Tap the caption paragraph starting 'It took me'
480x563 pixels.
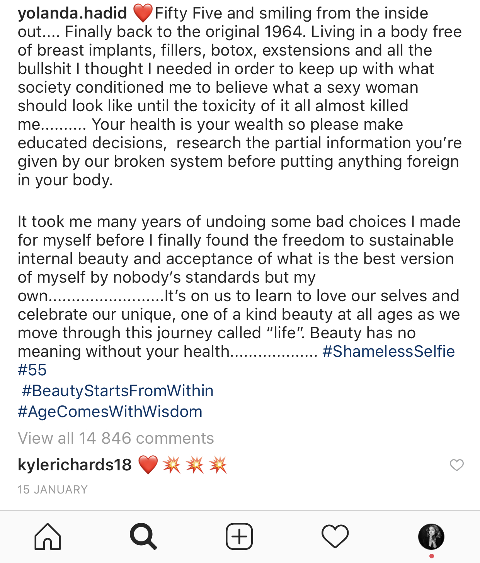click(239, 287)
